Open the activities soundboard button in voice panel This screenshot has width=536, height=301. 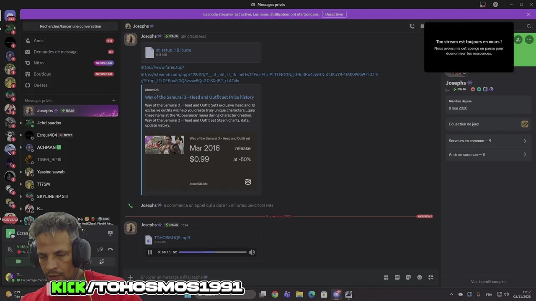pos(102,261)
